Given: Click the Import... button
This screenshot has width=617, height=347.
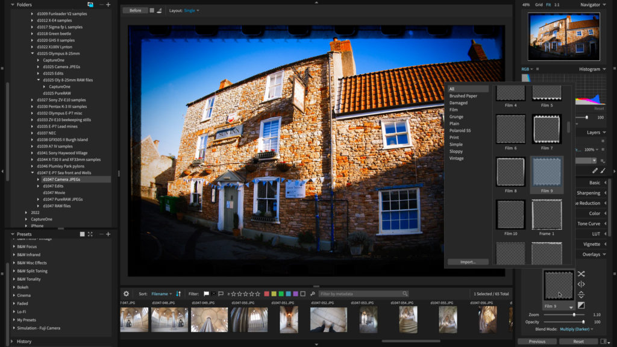Looking at the screenshot, I should (x=468, y=262).
